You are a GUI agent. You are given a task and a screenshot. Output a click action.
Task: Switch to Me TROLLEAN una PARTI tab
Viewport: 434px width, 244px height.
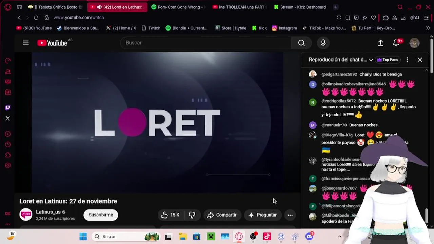pos(239,7)
